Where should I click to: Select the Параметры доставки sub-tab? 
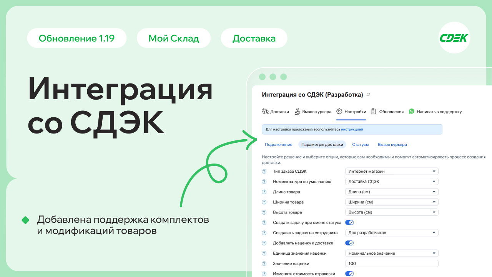[322, 145]
